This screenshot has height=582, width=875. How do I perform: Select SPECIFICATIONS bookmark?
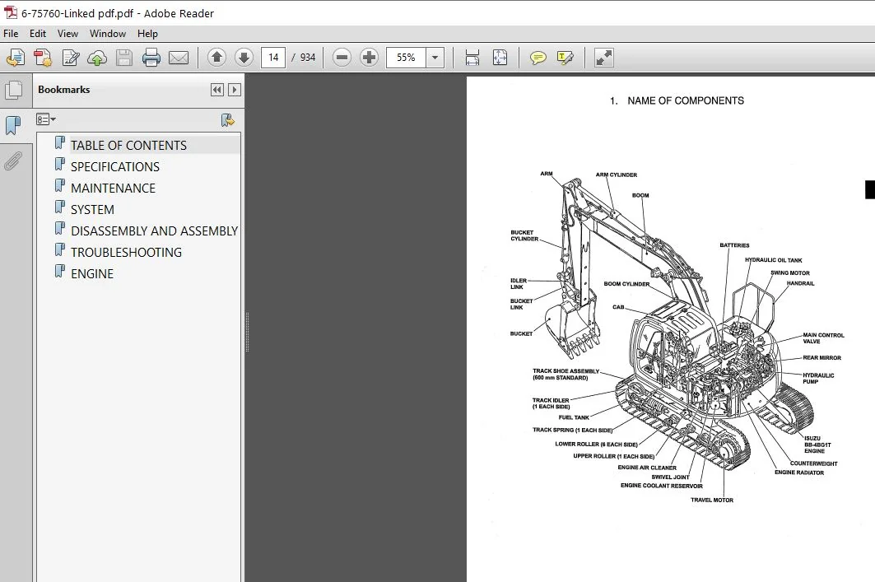[x=115, y=167]
